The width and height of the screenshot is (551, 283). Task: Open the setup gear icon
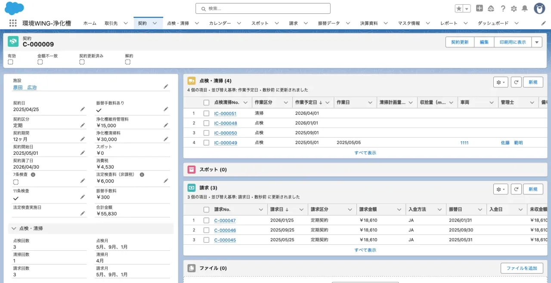click(x=514, y=9)
